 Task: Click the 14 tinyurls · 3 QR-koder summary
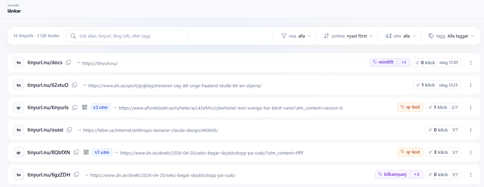tap(36, 36)
